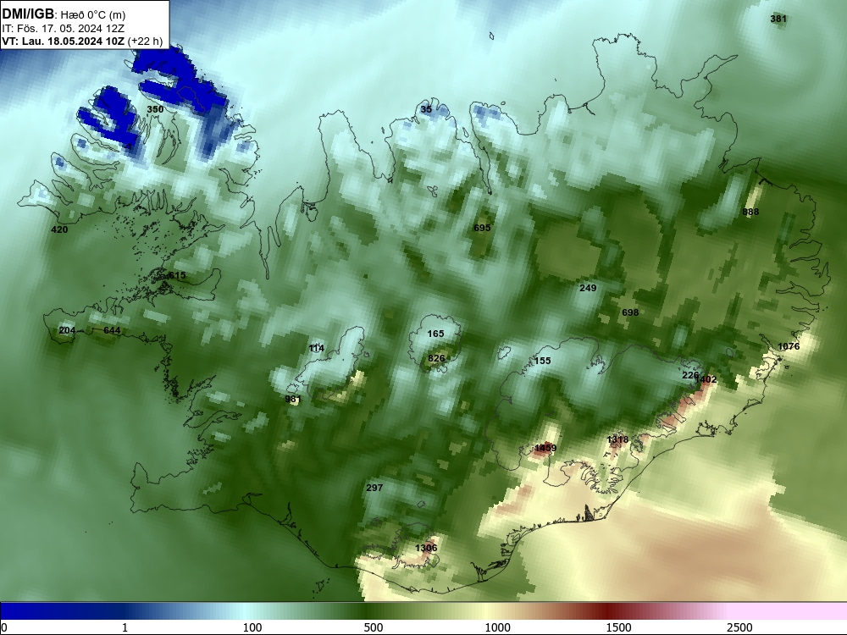The height and width of the screenshot is (635, 847).
Task: Click the 981 value label
Action: (293, 400)
